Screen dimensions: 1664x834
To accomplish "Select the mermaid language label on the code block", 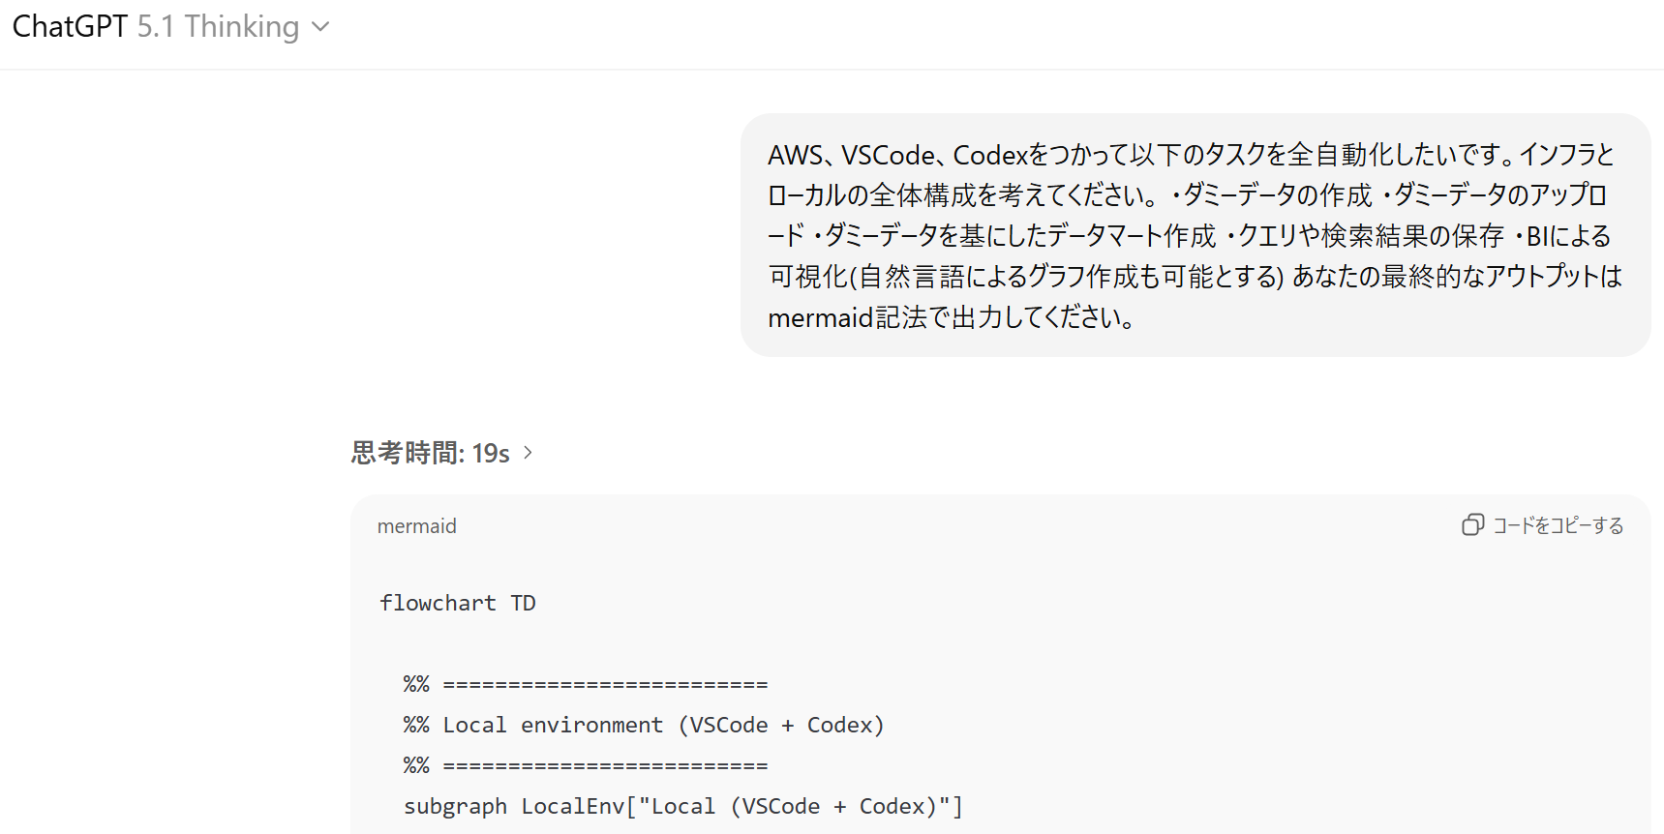I will coord(416,525).
